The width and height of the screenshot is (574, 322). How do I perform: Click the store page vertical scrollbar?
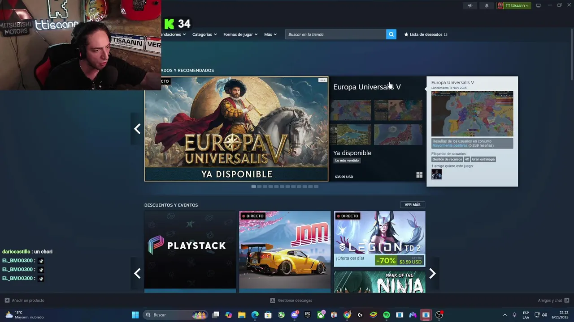571,54
